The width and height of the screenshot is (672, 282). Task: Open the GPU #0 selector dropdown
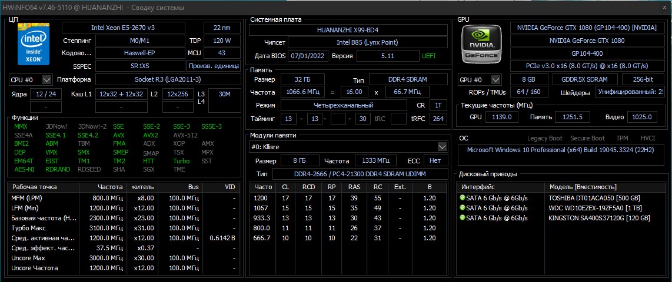480,79
